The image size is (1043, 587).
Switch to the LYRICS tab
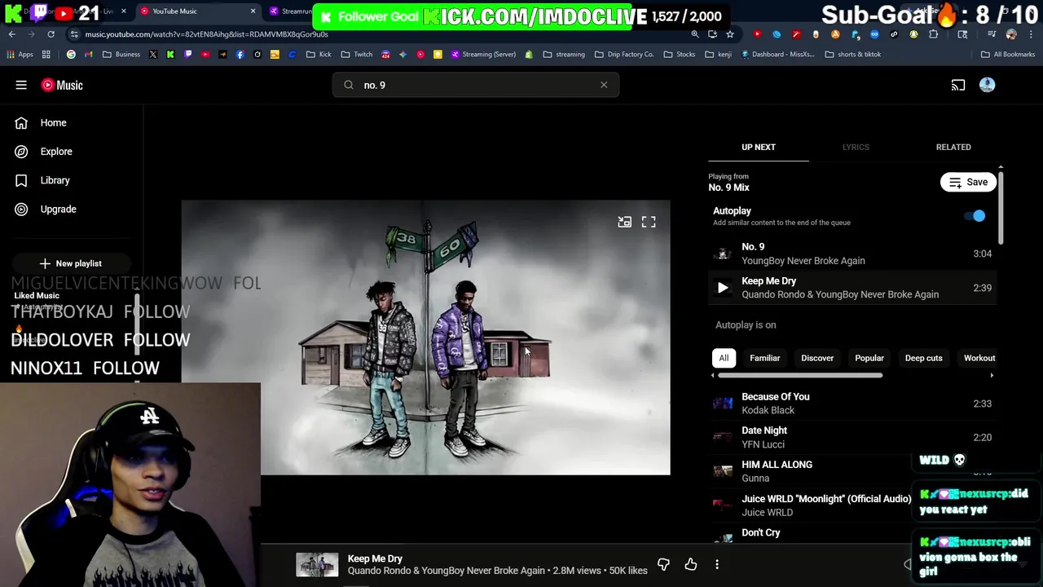click(856, 147)
